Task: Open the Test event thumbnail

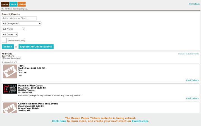Action: point(10,71)
